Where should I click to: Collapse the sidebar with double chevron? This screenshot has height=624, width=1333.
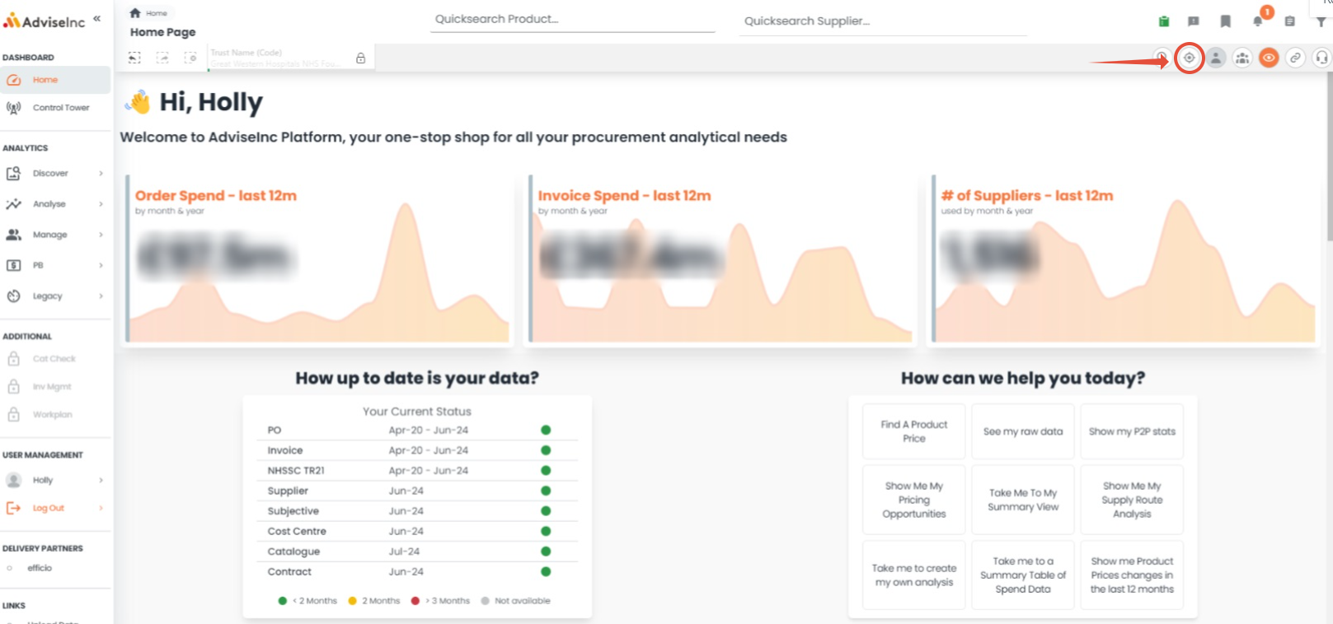pyautogui.click(x=97, y=18)
